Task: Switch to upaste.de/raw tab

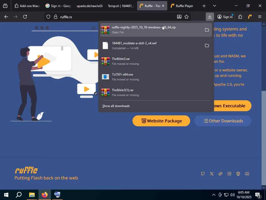Action: (89, 6)
